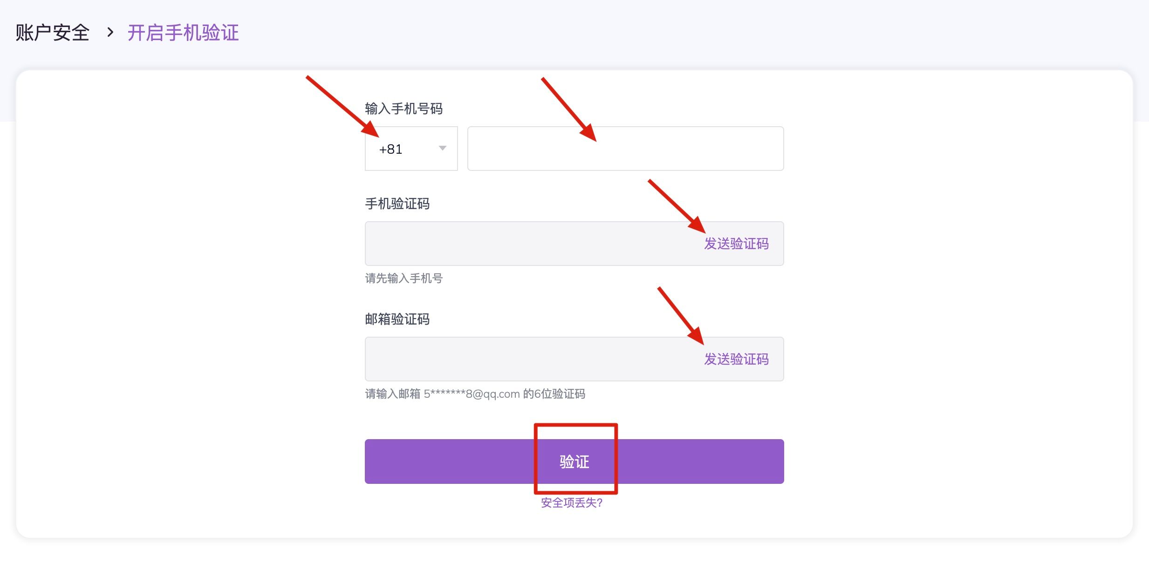1149x570 pixels.
Task: Click the breadcrumb chevron separator arrow
Action: 110,33
